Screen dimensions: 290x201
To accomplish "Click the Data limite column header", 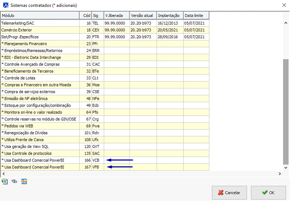I will point(196,16).
